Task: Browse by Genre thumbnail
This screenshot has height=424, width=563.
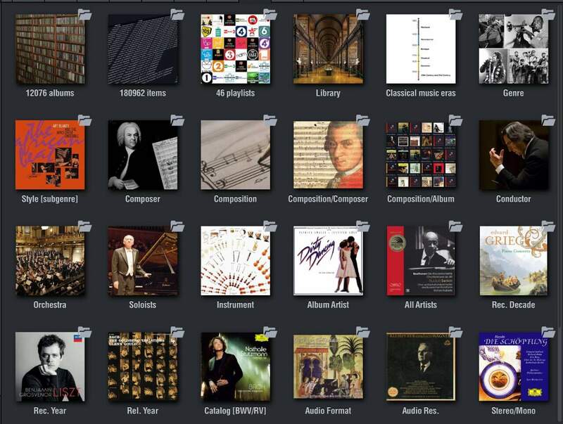Action: click(x=513, y=49)
